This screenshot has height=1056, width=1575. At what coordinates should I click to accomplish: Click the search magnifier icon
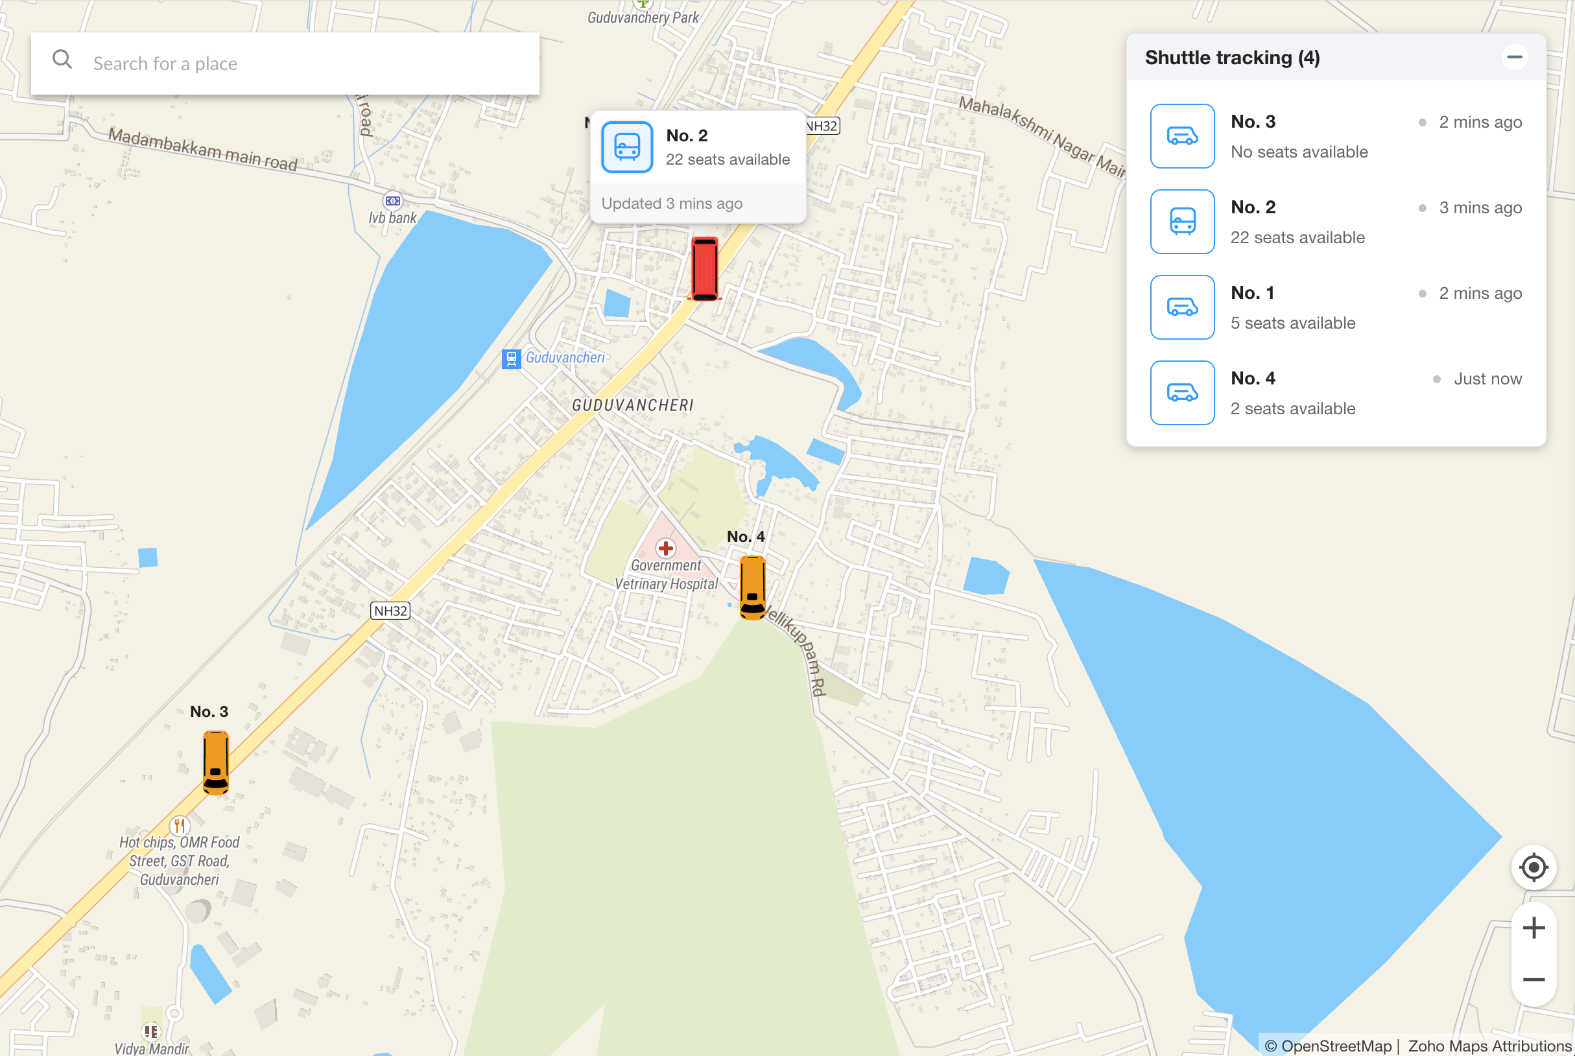[62, 60]
